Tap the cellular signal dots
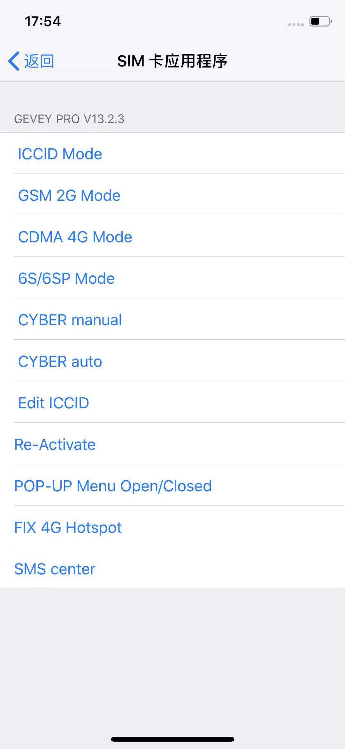Viewport: 345px width, 749px height. click(x=296, y=25)
